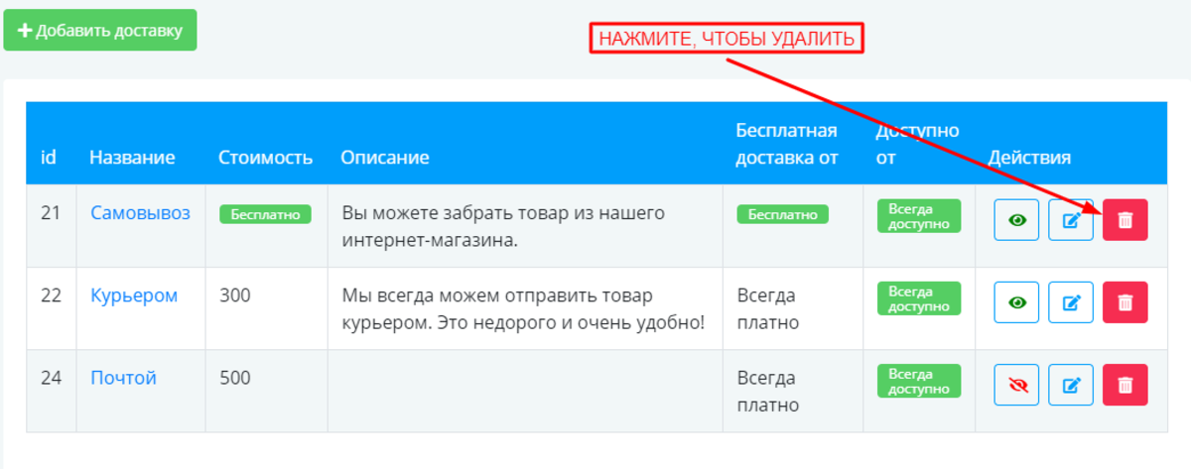Click the Самовывоз description text
The image size is (1191, 469).
(x=503, y=226)
